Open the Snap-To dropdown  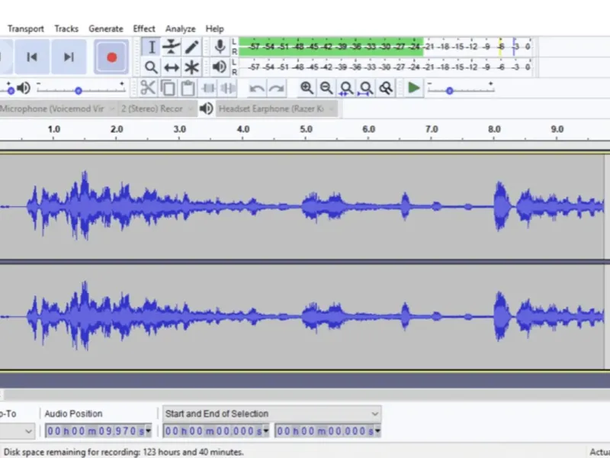coord(16,431)
